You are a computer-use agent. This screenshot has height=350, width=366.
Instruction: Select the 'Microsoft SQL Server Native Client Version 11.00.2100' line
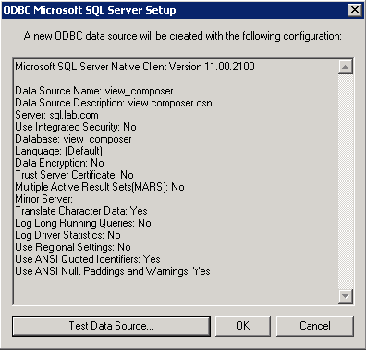coord(135,67)
